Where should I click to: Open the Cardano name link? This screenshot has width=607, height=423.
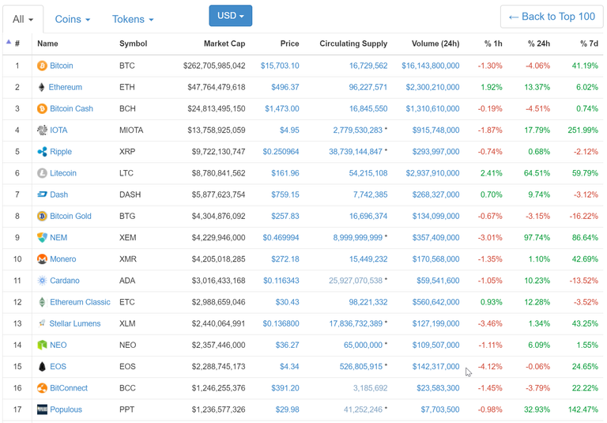pyautogui.click(x=65, y=281)
